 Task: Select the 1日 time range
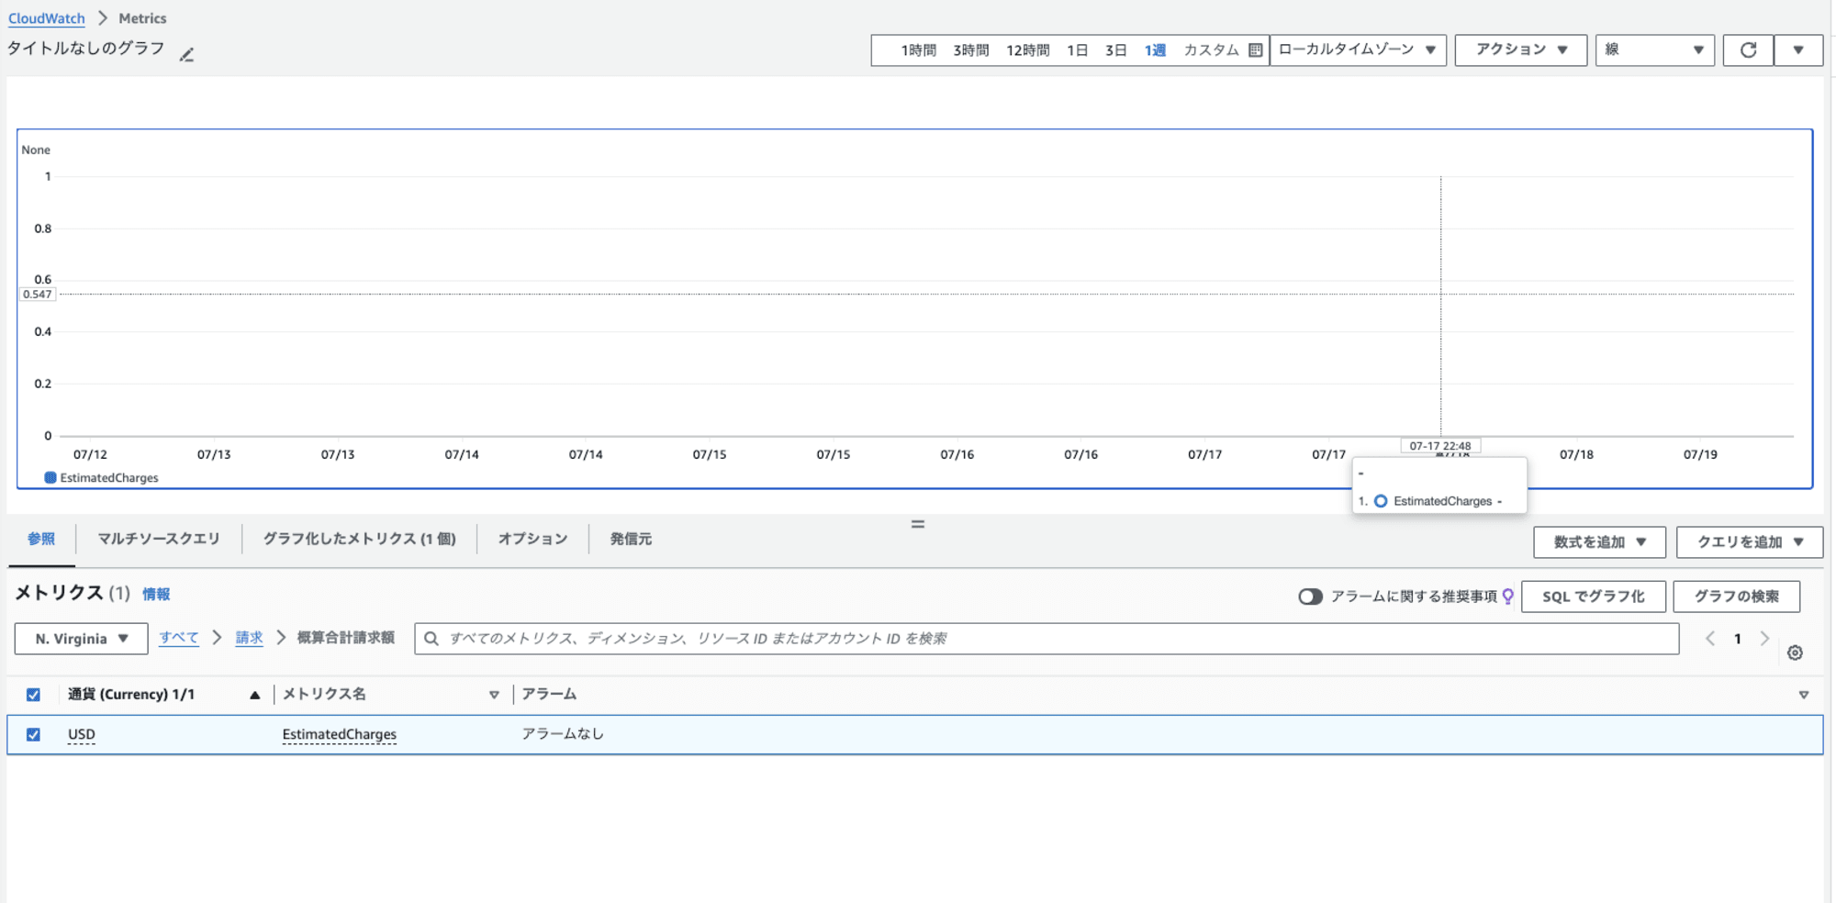pyautogui.click(x=1077, y=50)
